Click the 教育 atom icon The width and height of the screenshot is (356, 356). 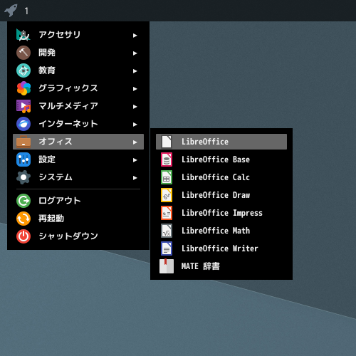23,70
